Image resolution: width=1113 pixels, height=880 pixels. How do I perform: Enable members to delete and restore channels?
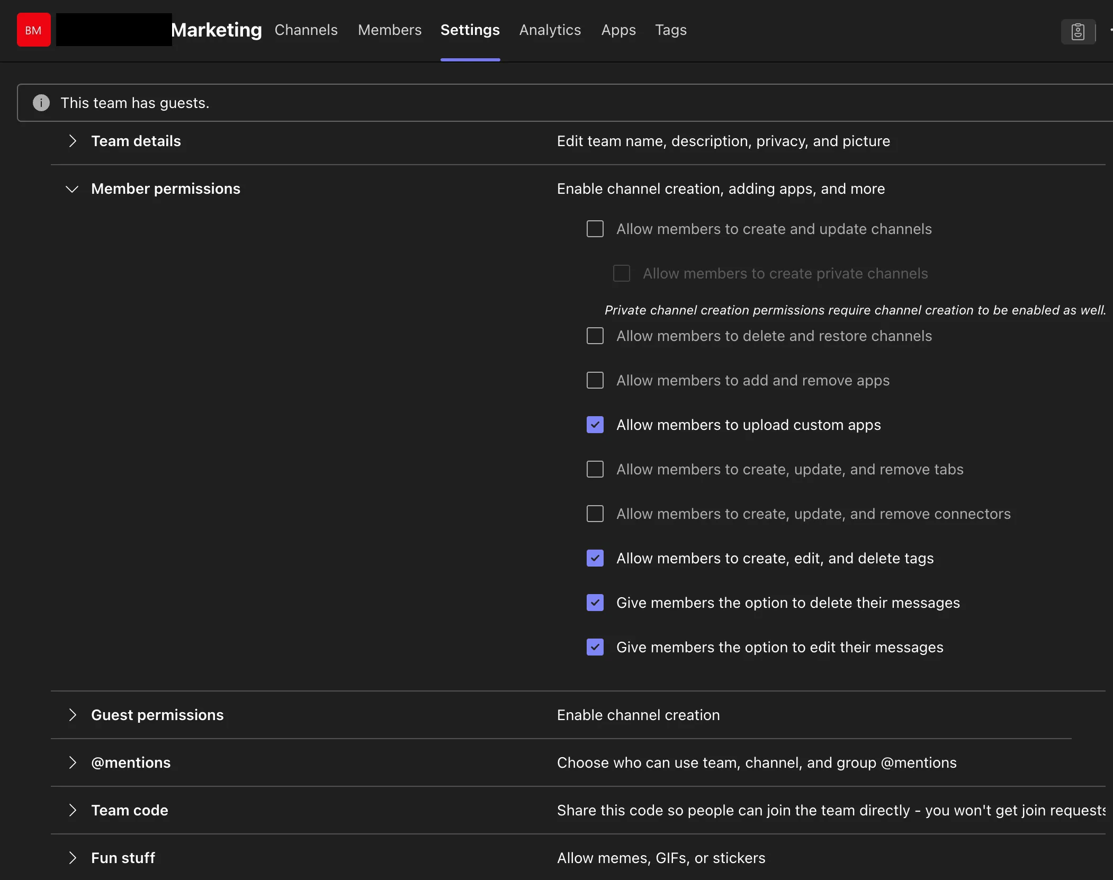[x=595, y=336]
